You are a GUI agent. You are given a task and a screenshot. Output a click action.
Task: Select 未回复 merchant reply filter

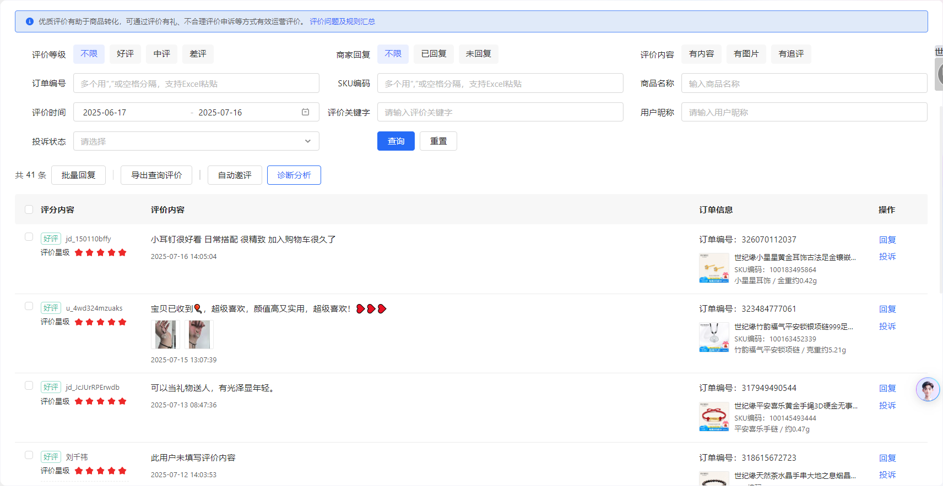(478, 54)
